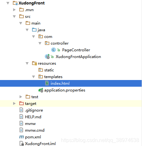Click the blue java source root icon
This screenshot has width=142, height=146.
34,30
